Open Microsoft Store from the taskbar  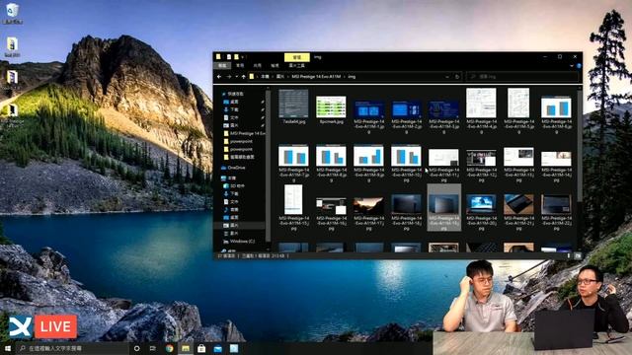pyautogui.click(x=201, y=348)
